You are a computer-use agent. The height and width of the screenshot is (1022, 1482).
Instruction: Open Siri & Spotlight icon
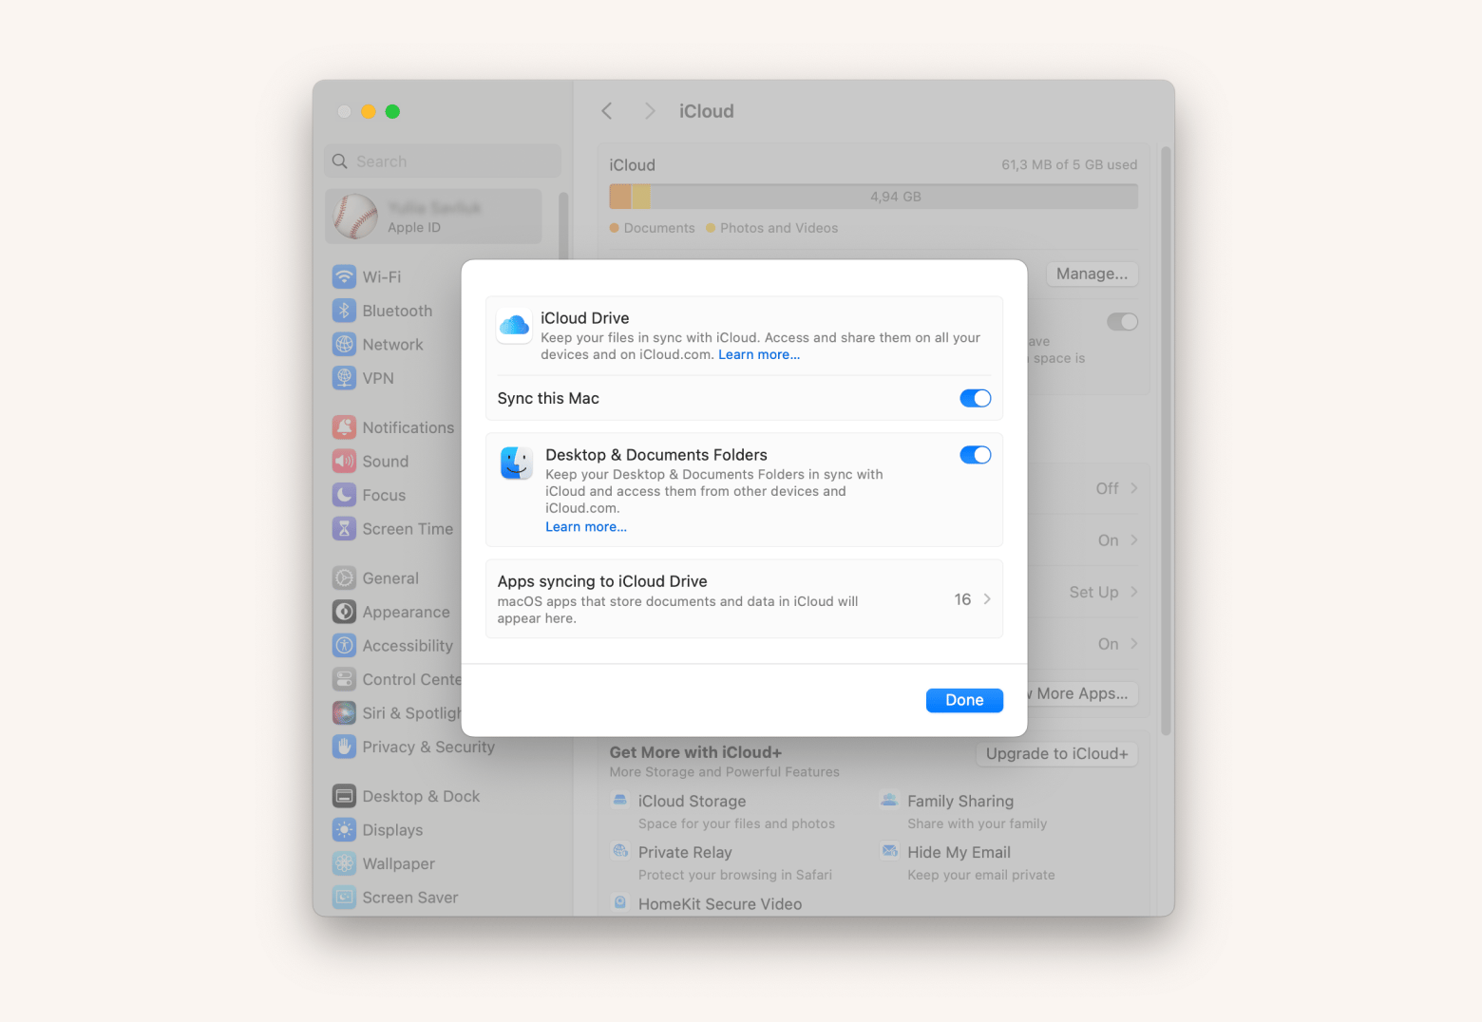pos(344,712)
